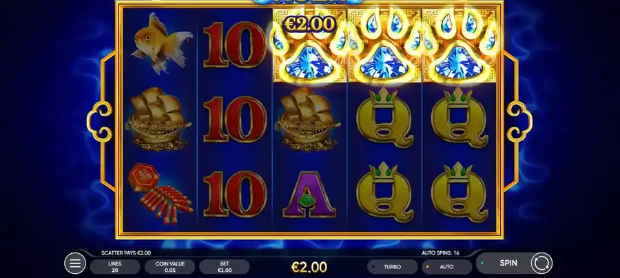This screenshot has width=620, height=278.
Task: Click the €2.00 win amount display
Action: [309, 268]
